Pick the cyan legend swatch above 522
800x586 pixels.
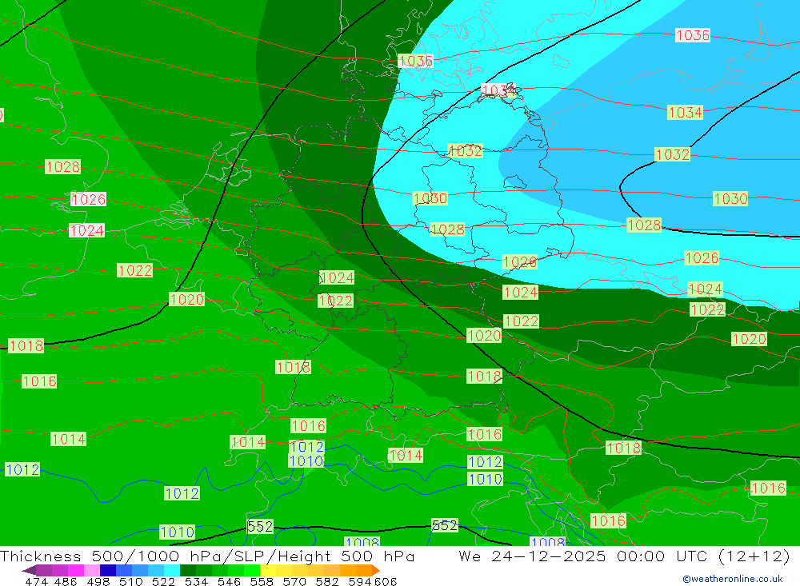(x=172, y=570)
